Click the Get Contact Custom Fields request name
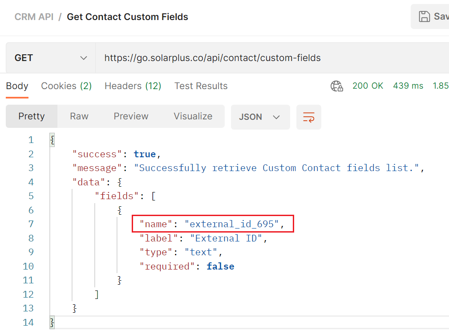The width and height of the screenshot is (449, 331). click(x=127, y=17)
